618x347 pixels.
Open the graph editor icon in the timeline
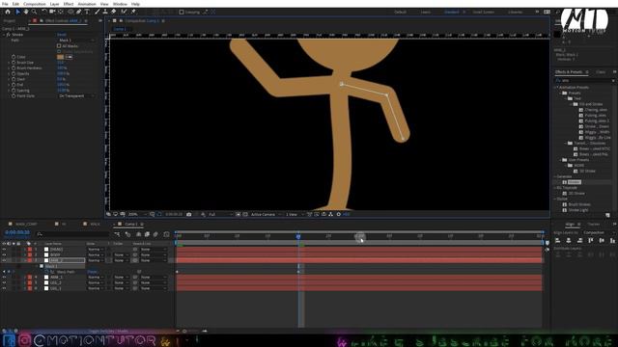click(x=166, y=234)
